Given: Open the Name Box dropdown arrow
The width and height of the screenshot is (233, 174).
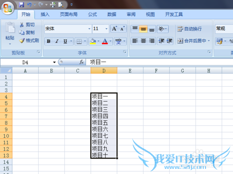Looking at the screenshot, I should click(54, 62).
